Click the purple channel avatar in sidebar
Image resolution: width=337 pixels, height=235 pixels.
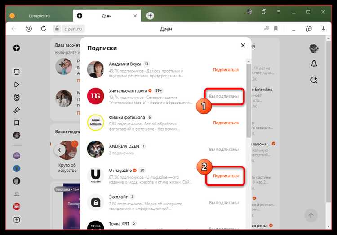click(17, 156)
